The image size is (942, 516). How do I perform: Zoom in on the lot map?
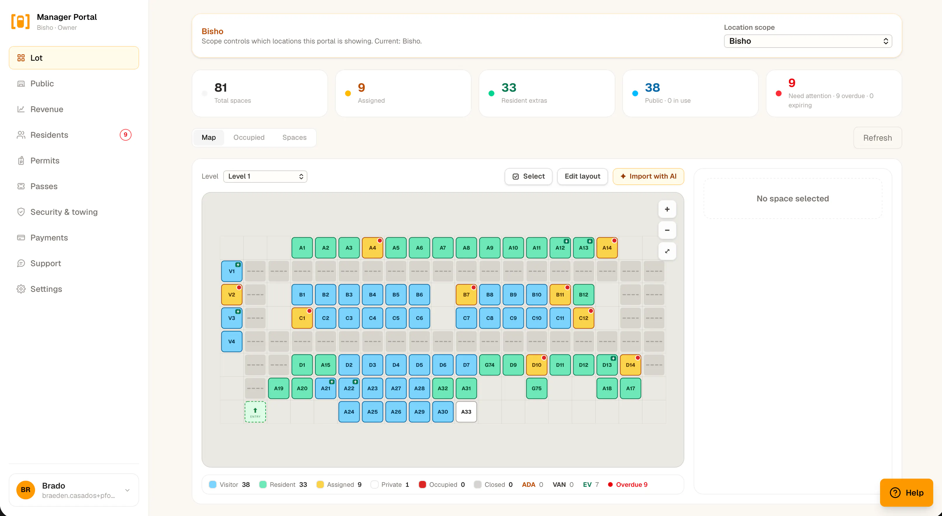click(667, 209)
